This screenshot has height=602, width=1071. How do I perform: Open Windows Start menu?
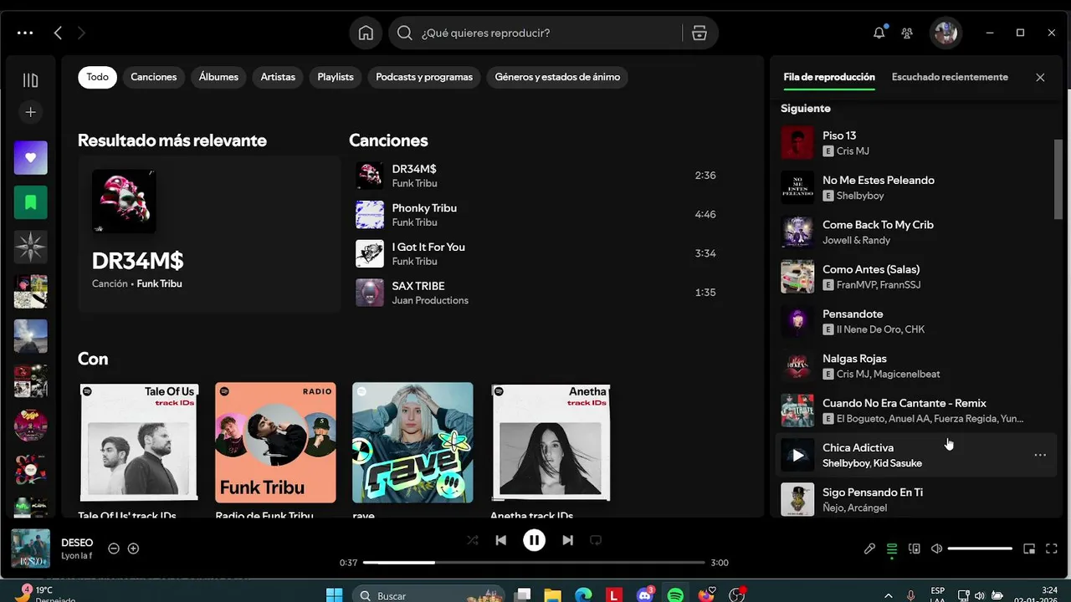pos(334,595)
